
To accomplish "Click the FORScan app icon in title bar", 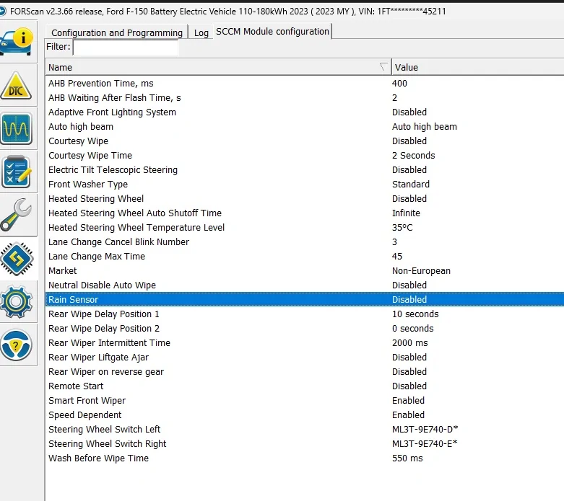I will (5, 12).
